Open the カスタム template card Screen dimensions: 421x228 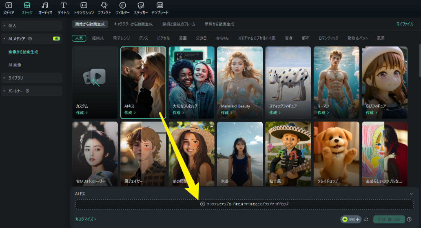point(95,83)
